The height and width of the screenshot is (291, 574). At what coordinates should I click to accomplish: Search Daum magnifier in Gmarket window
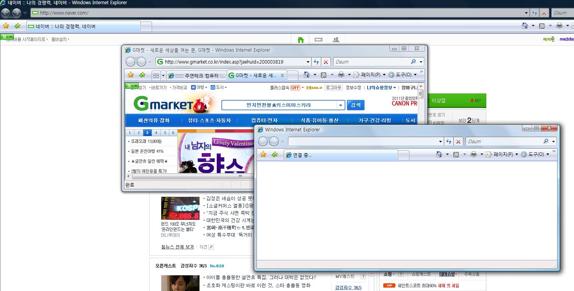pos(413,62)
